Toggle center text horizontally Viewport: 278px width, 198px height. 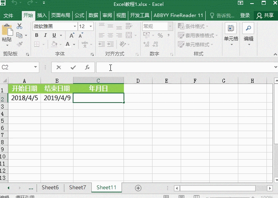pos(110,35)
